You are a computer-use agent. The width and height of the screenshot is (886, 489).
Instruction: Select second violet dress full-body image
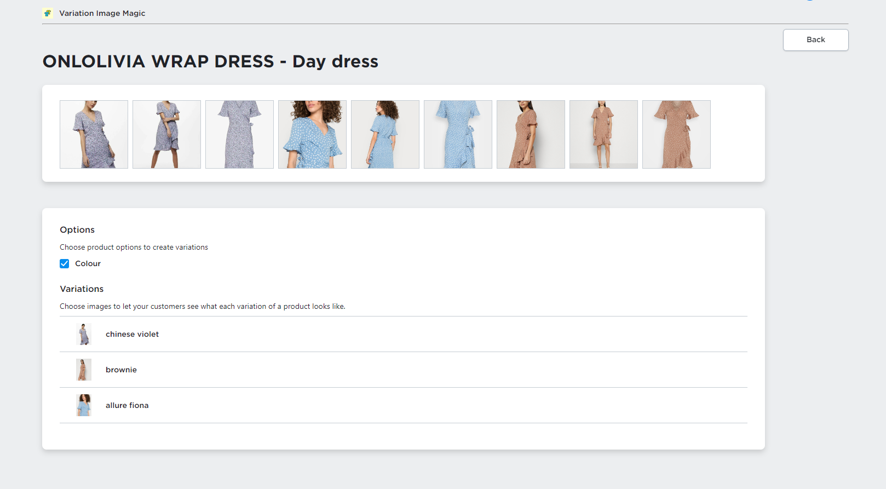pyautogui.click(x=166, y=134)
